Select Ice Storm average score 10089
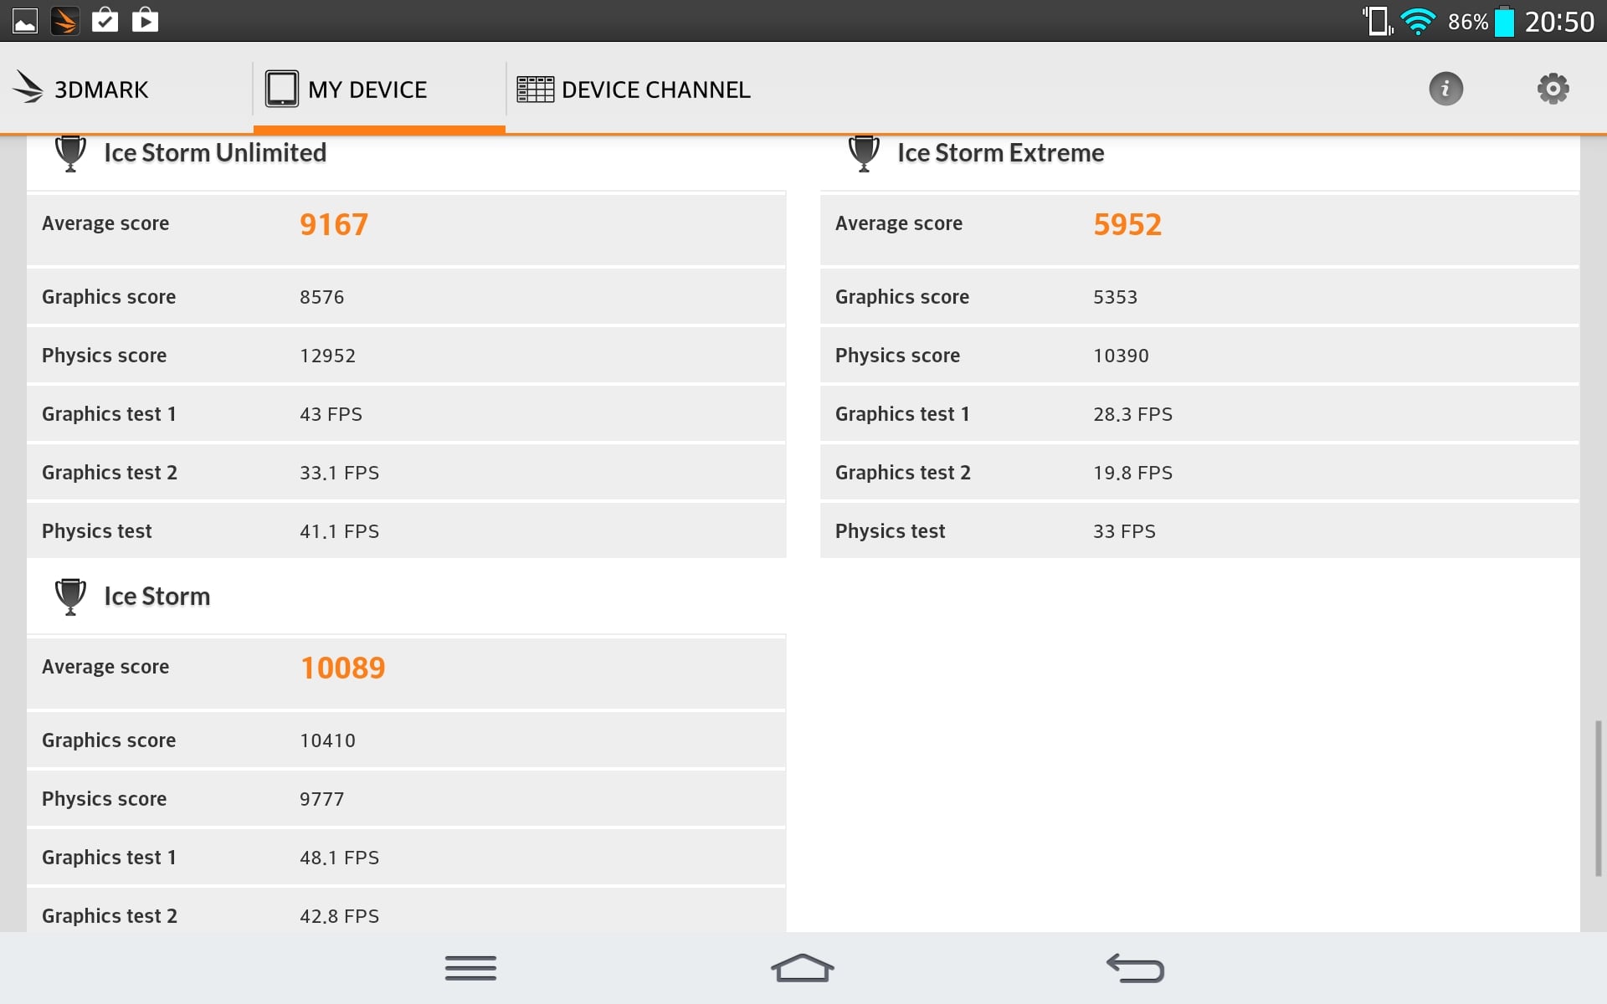 343,668
